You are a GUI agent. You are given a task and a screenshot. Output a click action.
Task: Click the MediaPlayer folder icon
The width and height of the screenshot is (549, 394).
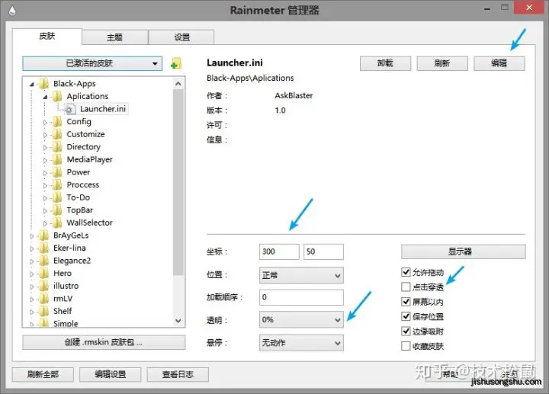pos(57,159)
